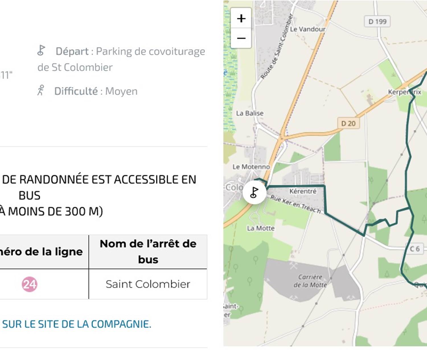The height and width of the screenshot is (358, 427).
Task: Click the Difficulté hiker icon
Action: [41, 90]
